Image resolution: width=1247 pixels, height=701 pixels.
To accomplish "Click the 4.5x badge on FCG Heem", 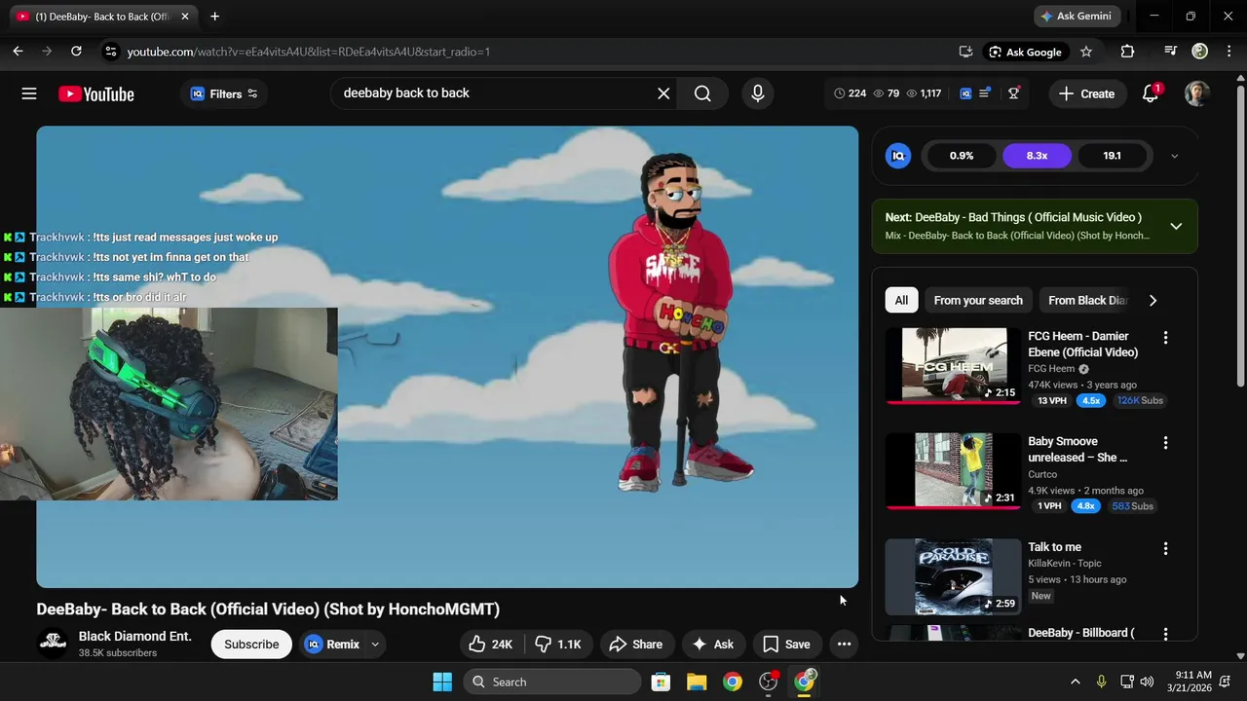I will click(1090, 400).
